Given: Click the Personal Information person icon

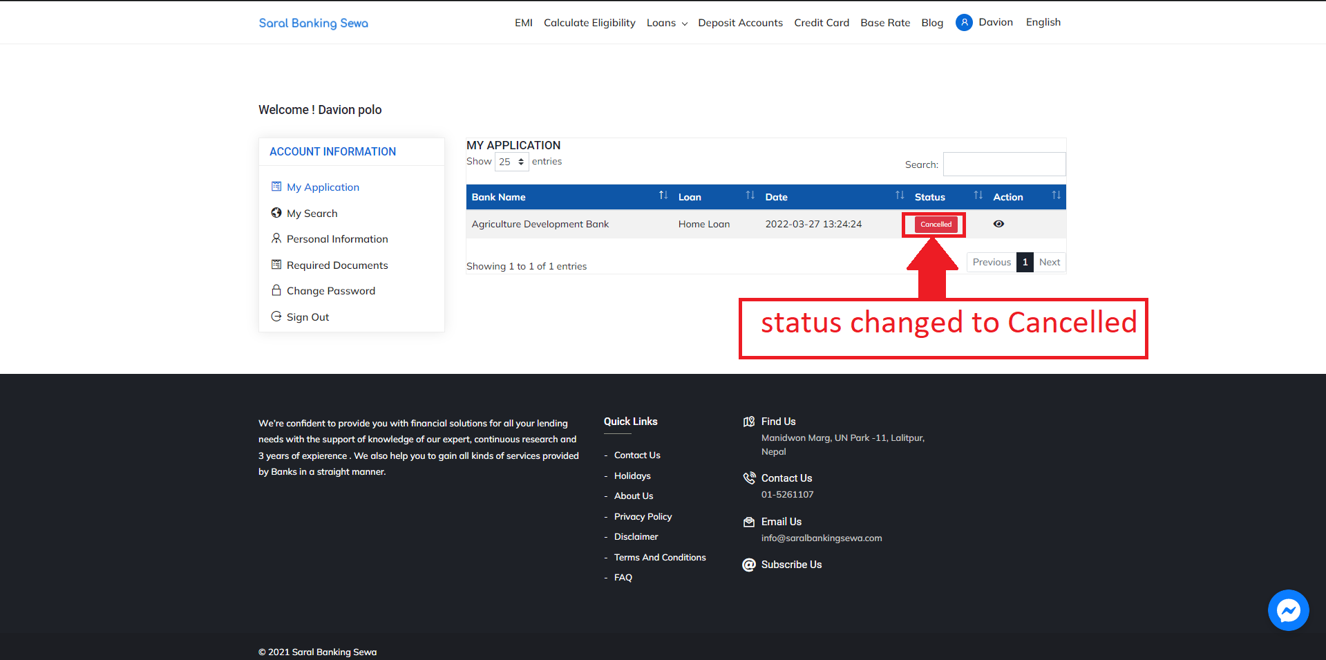Looking at the screenshot, I should click(276, 238).
